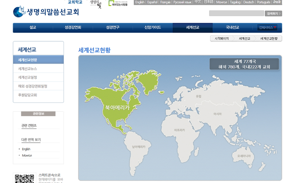
Task: View the English translation of this page
Action: 26,149
